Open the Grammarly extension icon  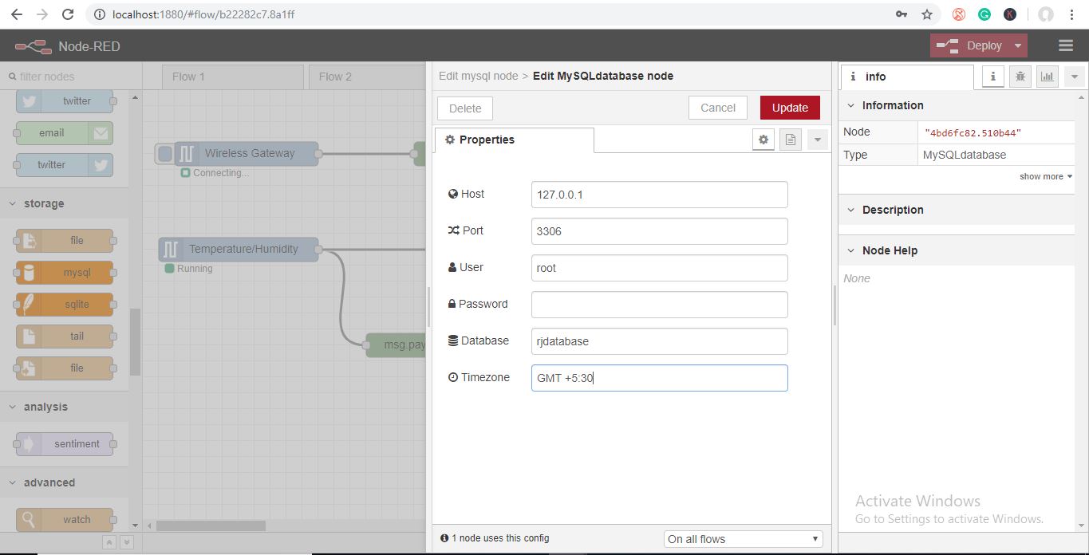984,14
